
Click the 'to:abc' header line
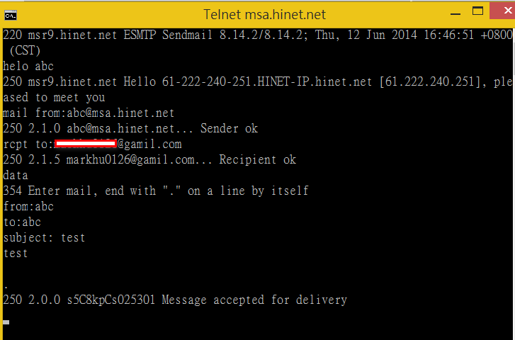coord(22,222)
